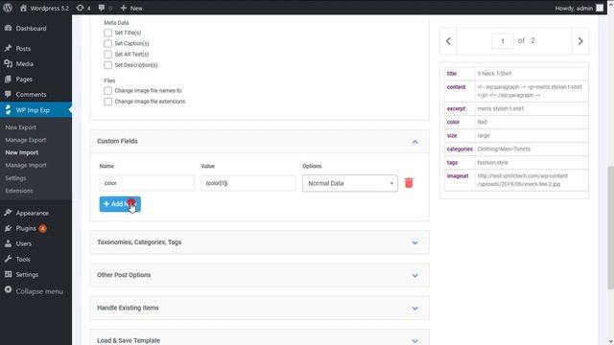Click the WP Imp Exp plugin icon
614x345 pixels.
(x=9, y=110)
